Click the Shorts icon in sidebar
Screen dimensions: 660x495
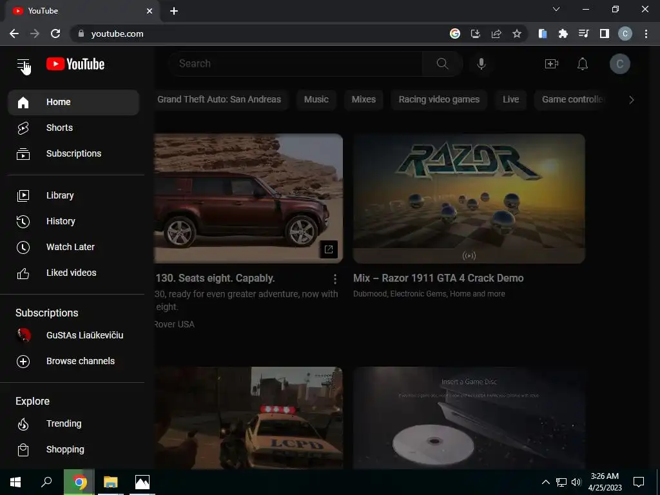click(x=23, y=128)
